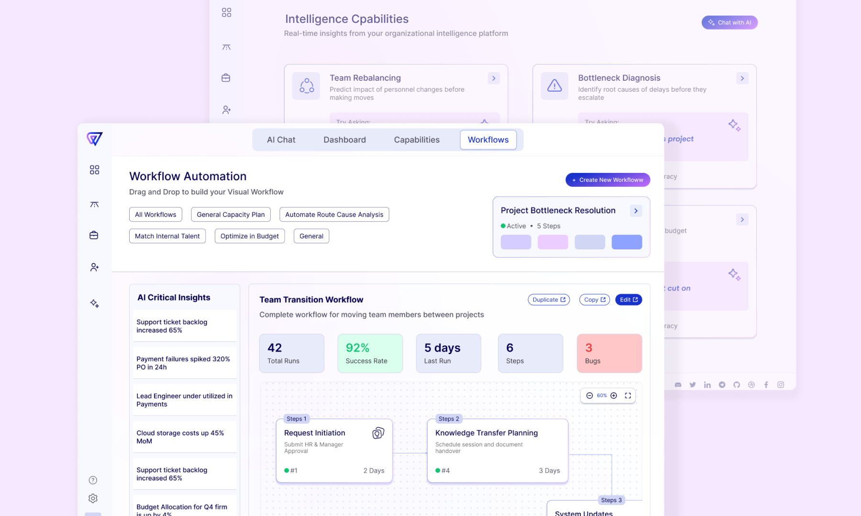861x516 pixels.
Task: Expand the Team Rebalancing card chevron
Action: 494,78
